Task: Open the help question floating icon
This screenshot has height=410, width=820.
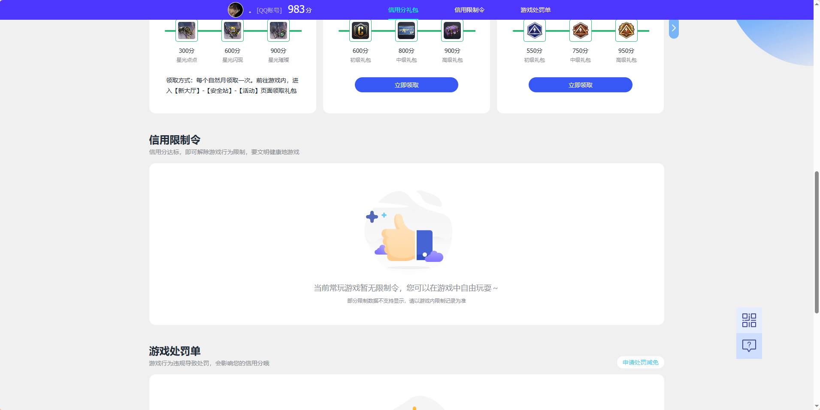Action: pyautogui.click(x=749, y=346)
